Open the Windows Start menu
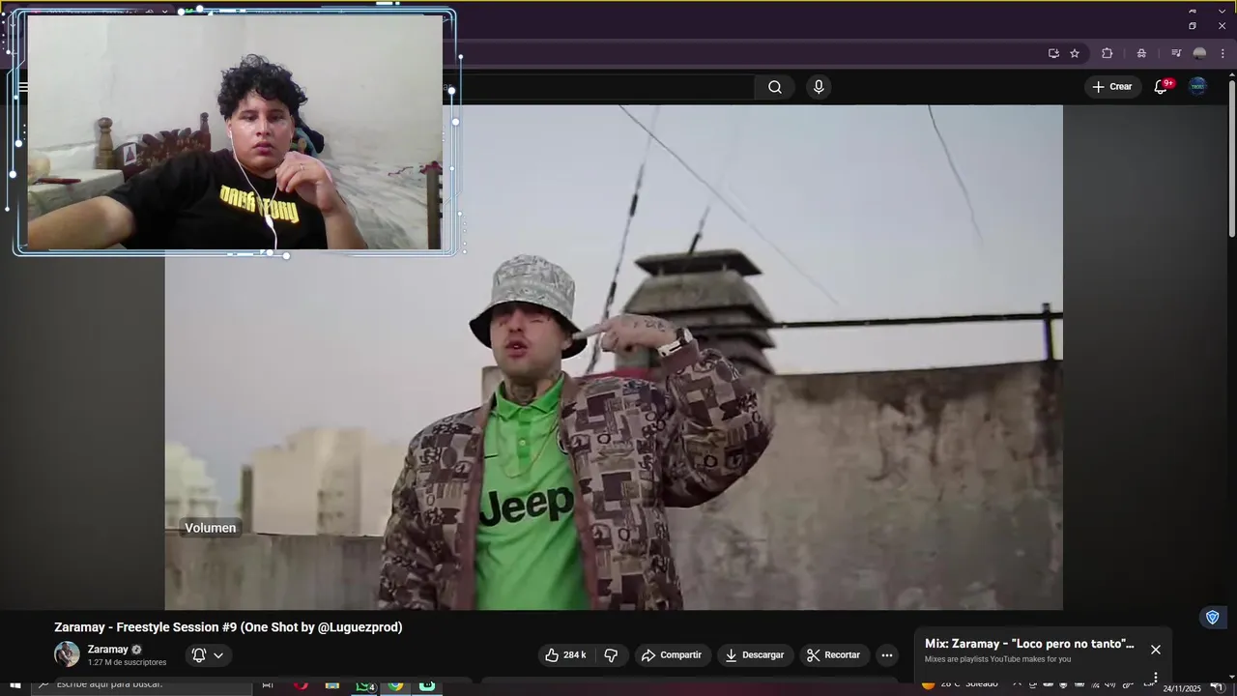Screen dimensions: 1237x696 [x=14, y=685]
